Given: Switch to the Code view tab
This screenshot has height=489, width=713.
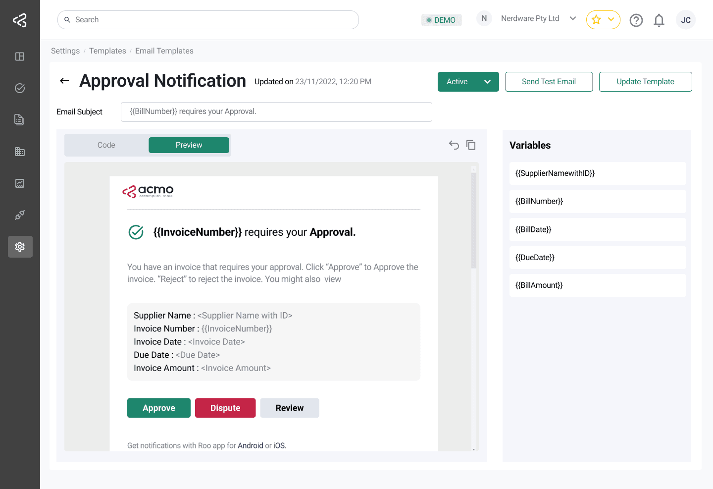Looking at the screenshot, I should click(x=106, y=145).
